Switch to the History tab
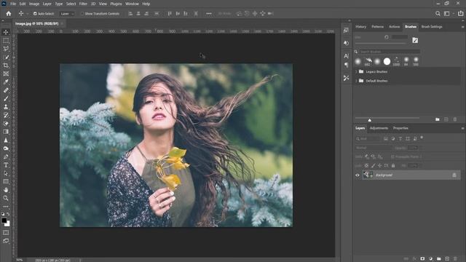The width and height of the screenshot is (466, 262). 361,27
